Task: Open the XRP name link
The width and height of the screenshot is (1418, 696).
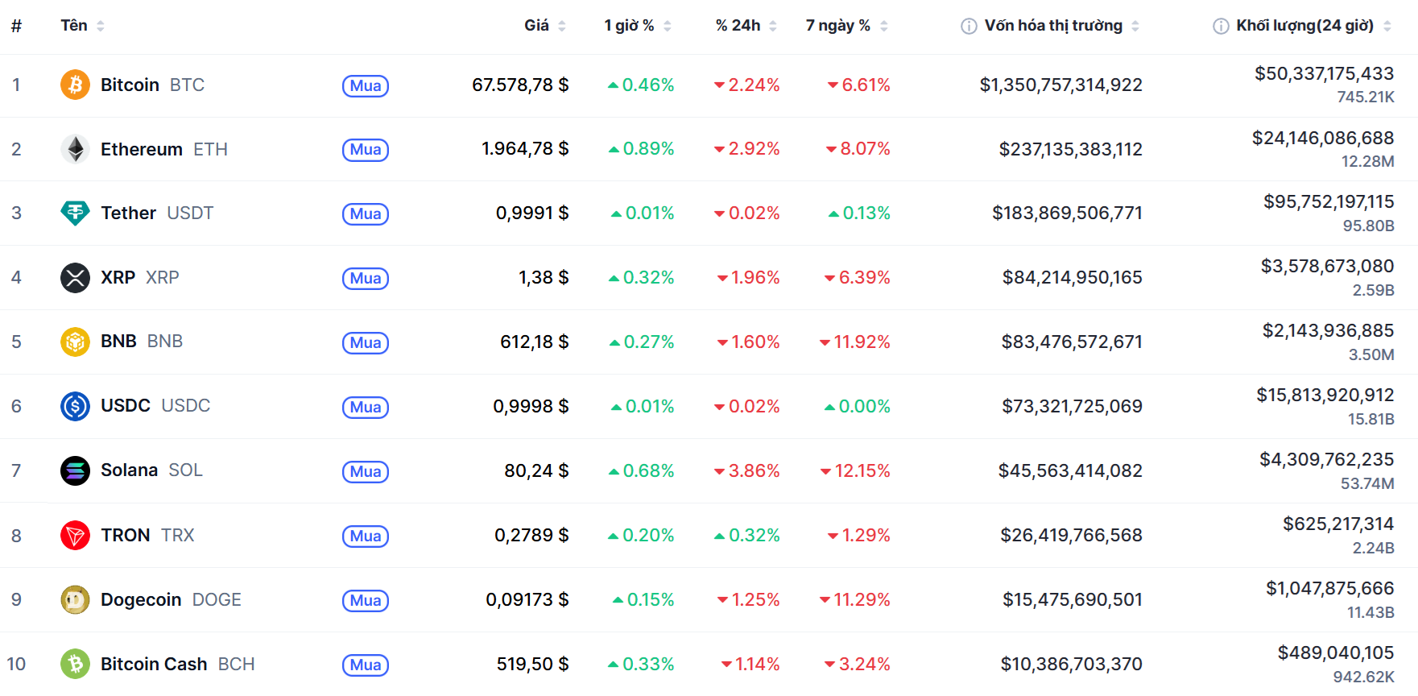Action: point(140,277)
